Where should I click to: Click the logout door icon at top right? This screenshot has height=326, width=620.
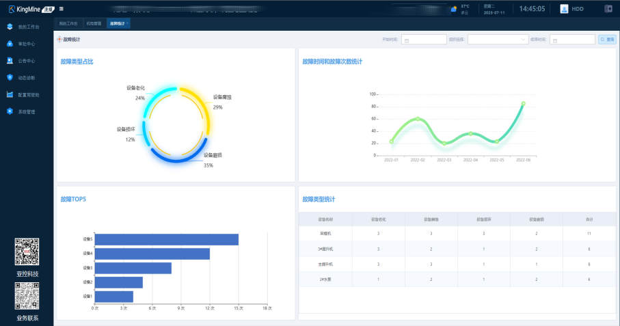pyautogui.click(x=608, y=9)
